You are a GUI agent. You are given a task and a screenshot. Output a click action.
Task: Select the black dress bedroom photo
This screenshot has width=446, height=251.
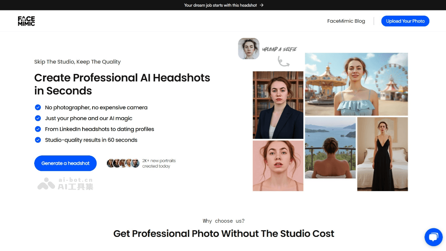point(382,154)
